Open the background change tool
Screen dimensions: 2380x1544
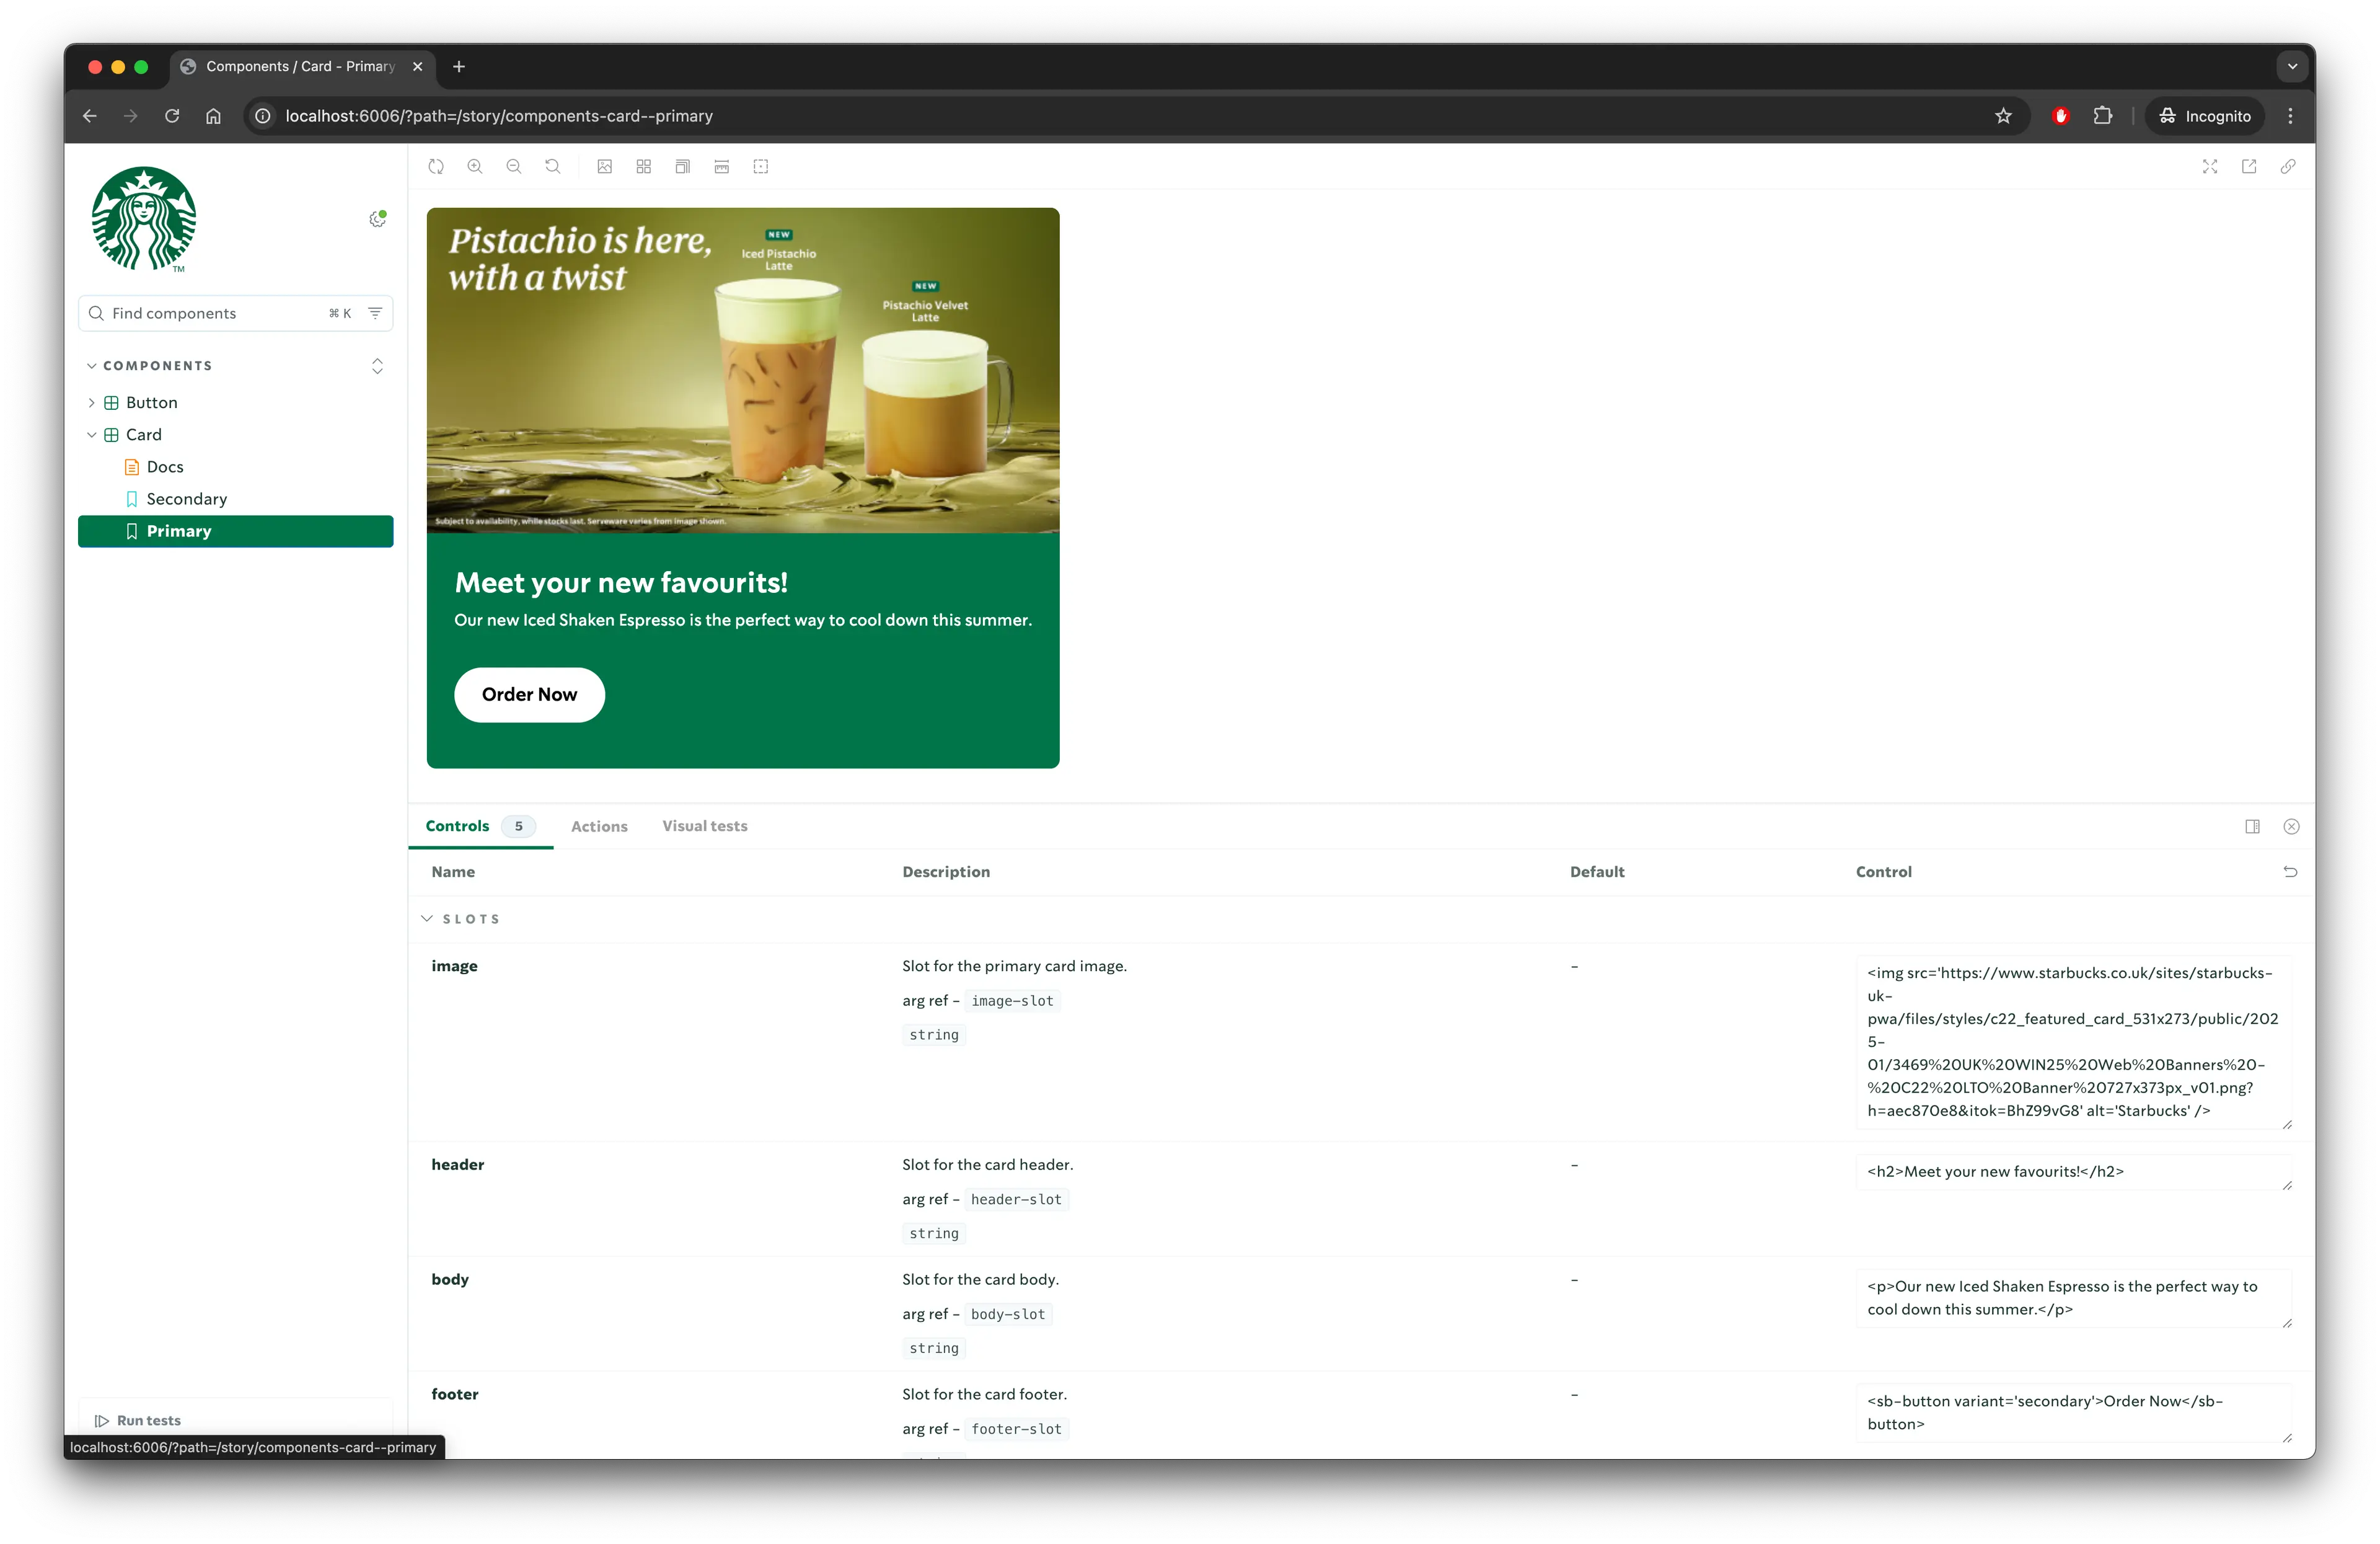coord(605,167)
